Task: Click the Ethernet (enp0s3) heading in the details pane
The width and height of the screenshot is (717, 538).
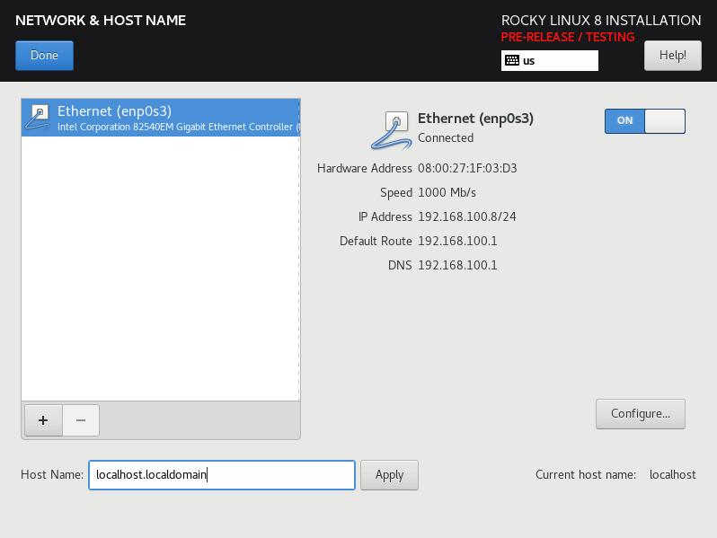Action: (x=475, y=119)
